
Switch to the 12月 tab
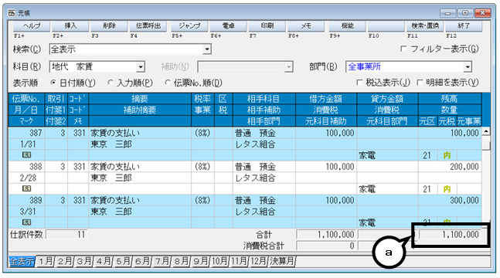(259, 262)
